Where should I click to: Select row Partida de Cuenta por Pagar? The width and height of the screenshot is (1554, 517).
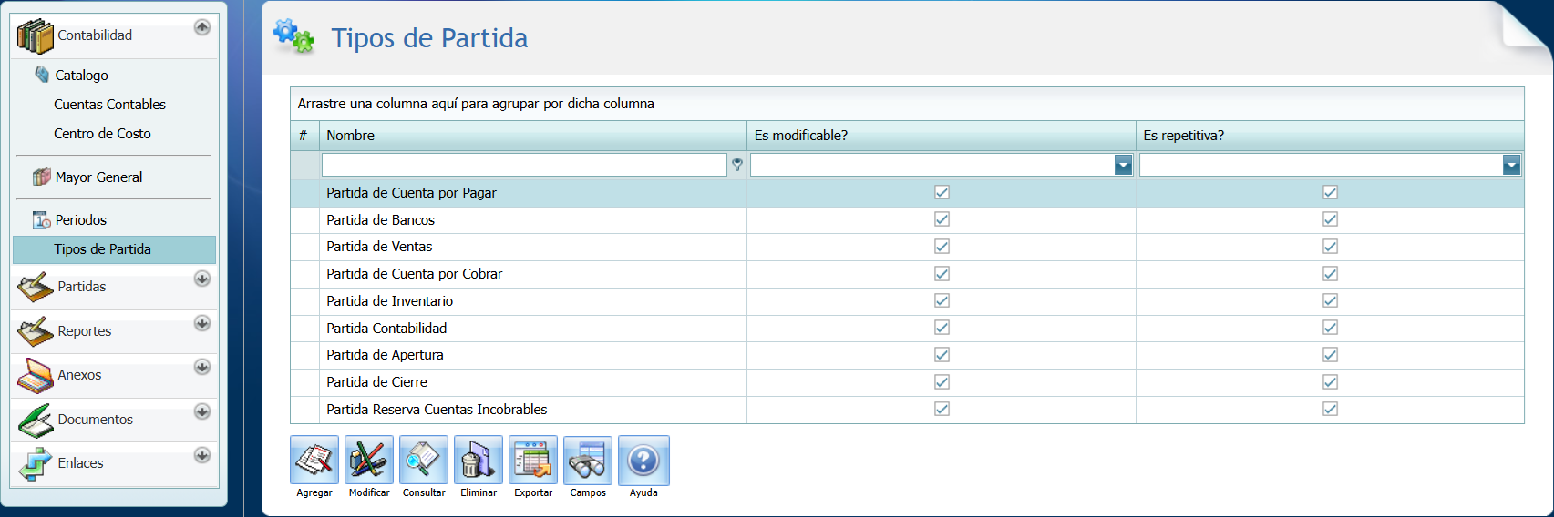coord(907,193)
